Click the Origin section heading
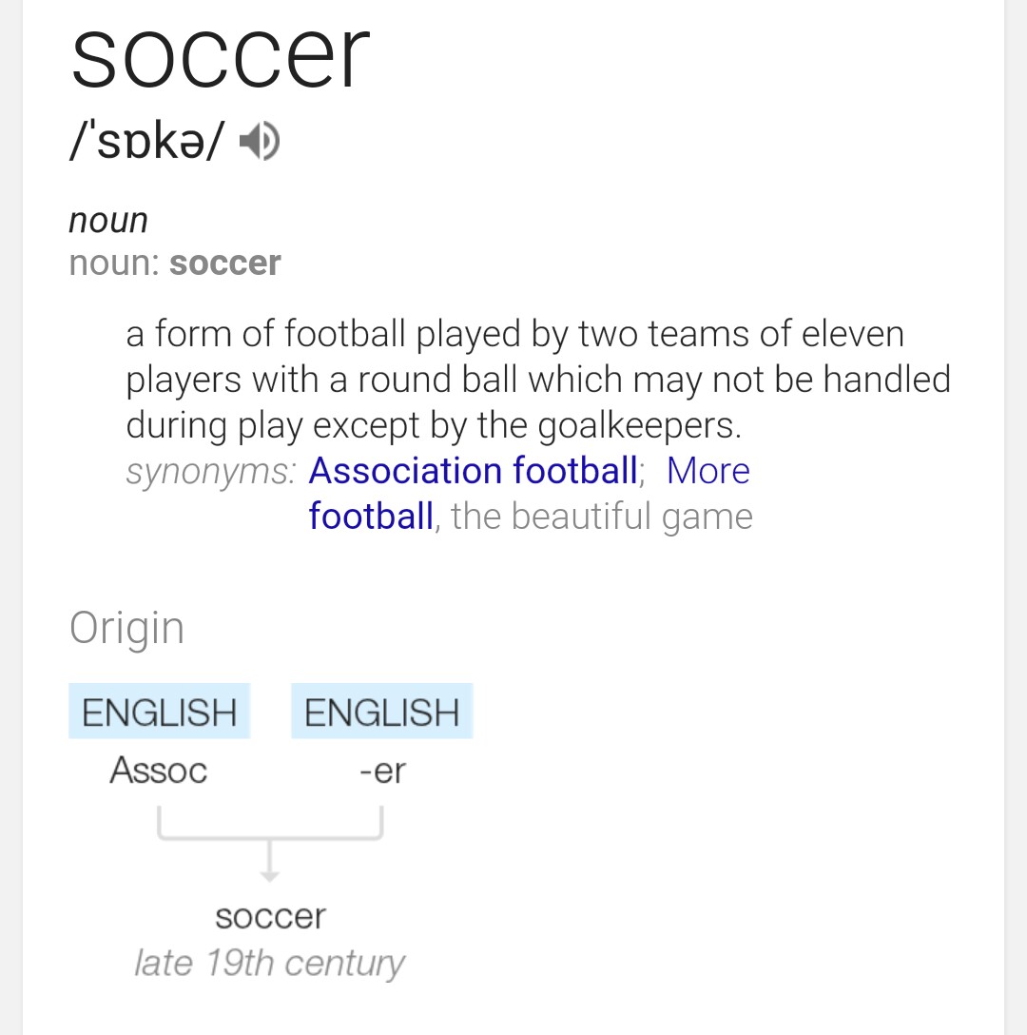This screenshot has width=1027, height=1035. [x=126, y=629]
